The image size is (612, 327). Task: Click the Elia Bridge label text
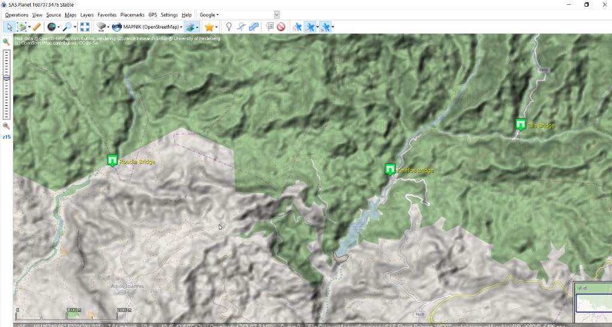[541, 126]
